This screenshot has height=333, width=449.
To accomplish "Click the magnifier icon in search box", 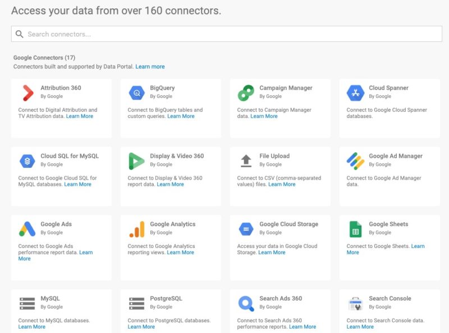I will (x=20, y=34).
